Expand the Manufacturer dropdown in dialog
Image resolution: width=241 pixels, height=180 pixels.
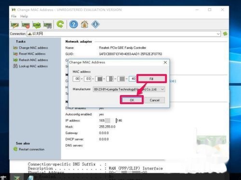point(162,89)
